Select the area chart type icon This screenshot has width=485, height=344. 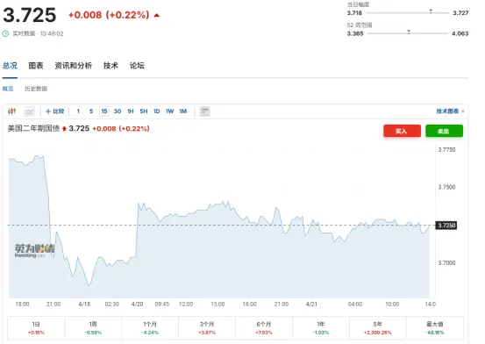click(30, 111)
